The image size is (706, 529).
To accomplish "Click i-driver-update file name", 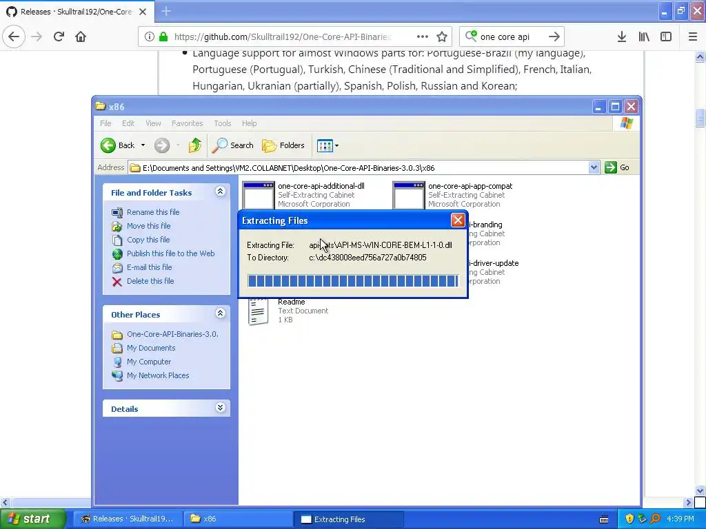I will [x=494, y=263].
